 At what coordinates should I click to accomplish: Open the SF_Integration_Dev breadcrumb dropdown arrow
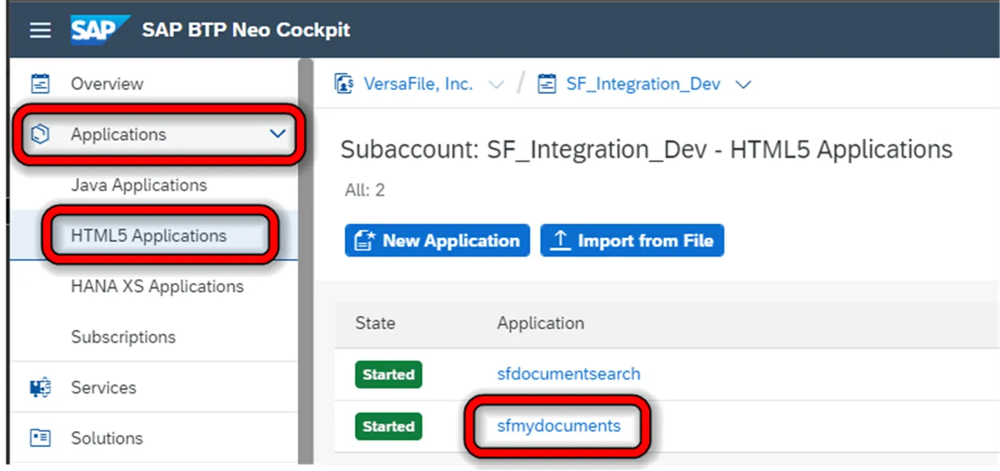click(x=743, y=85)
